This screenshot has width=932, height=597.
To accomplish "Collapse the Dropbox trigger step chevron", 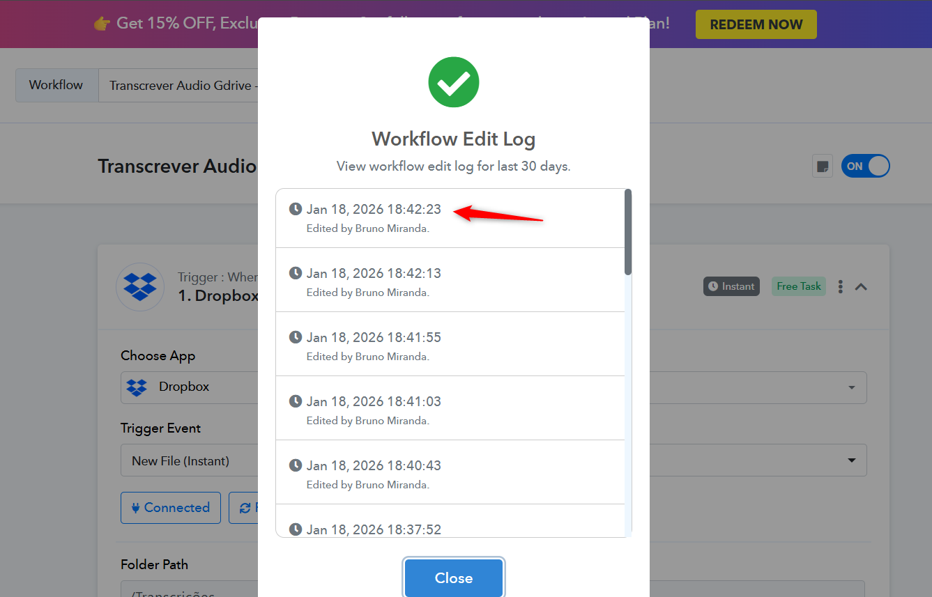I will [861, 286].
